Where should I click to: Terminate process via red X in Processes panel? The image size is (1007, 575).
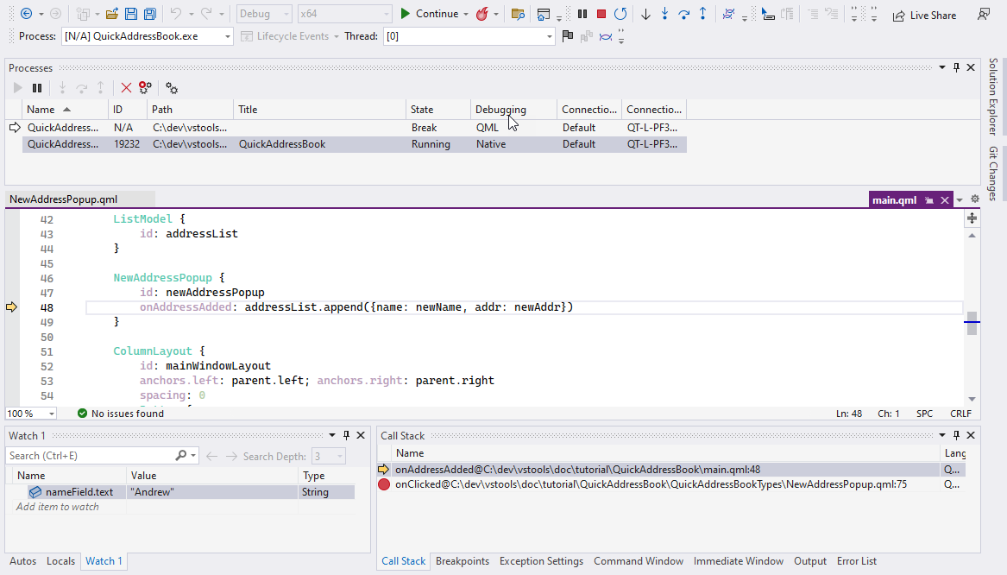click(x=126, y=87)
